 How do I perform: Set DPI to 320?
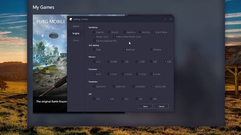pyautogui.click(x=137, y=99)
